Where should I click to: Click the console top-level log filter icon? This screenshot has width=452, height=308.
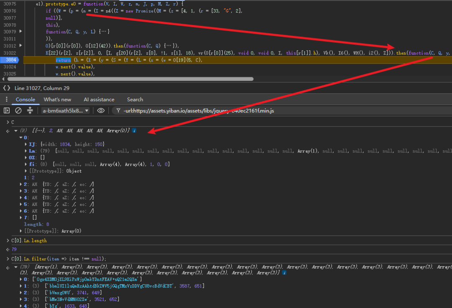tap(30, 110)
